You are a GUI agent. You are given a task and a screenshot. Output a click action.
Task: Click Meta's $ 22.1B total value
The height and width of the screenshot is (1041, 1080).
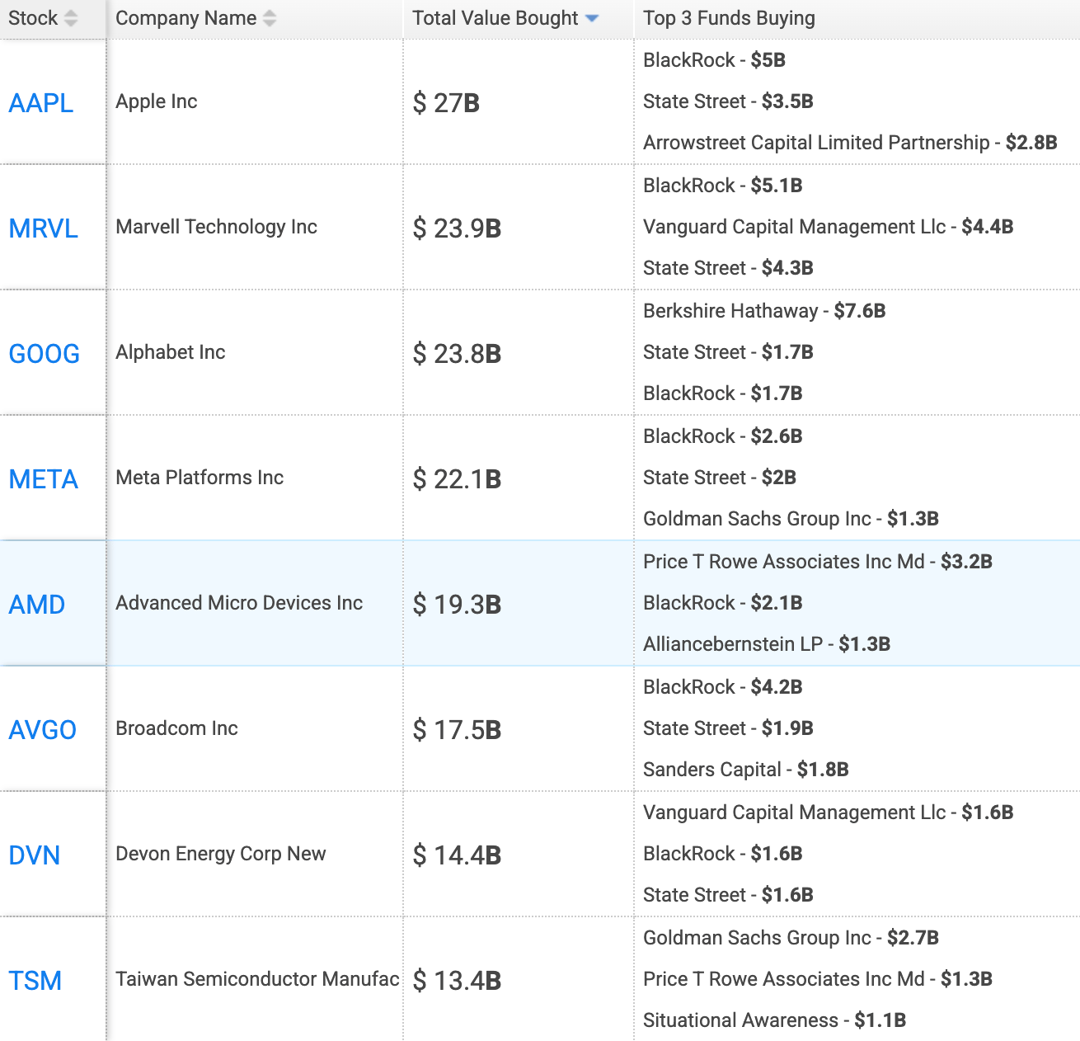coord(457,479)
